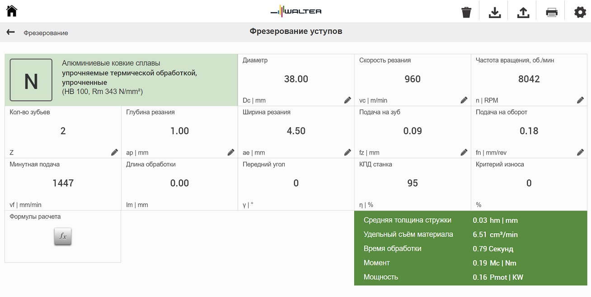Edit Частота вращения pencil icon
Screen dimensions: 591x297
coord(581,100)
